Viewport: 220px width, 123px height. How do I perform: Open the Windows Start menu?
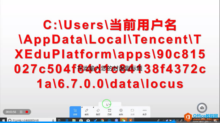(3, 120)
